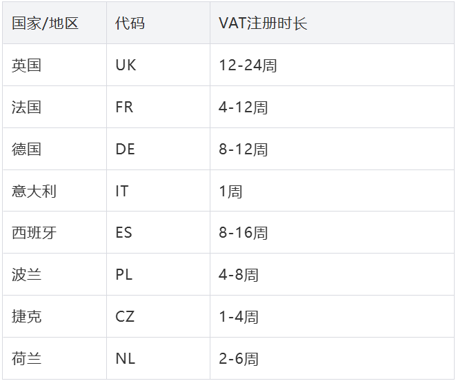Select the 西班牙 country cell
This screenshot has width=456, height=381.
[34, 233]
